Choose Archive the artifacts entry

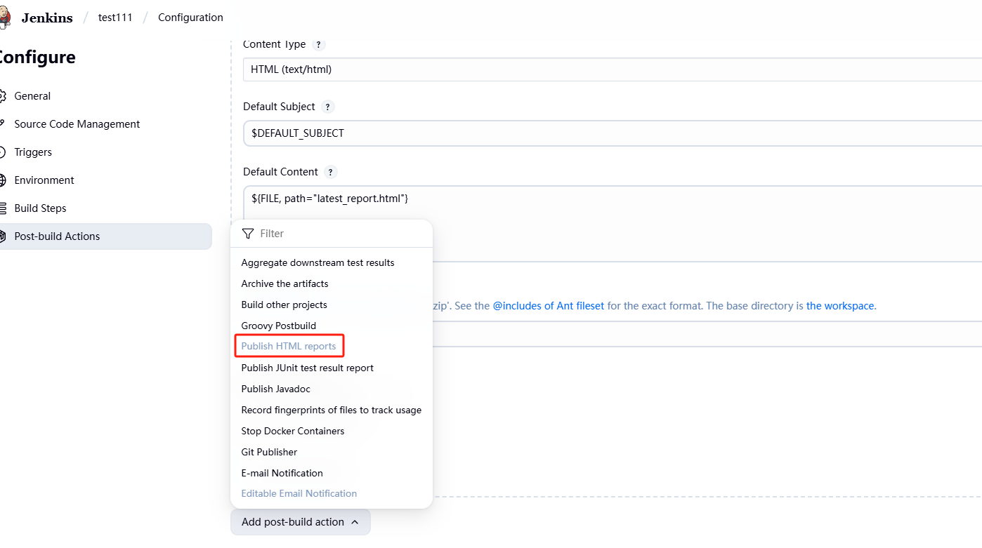point(284,283)
